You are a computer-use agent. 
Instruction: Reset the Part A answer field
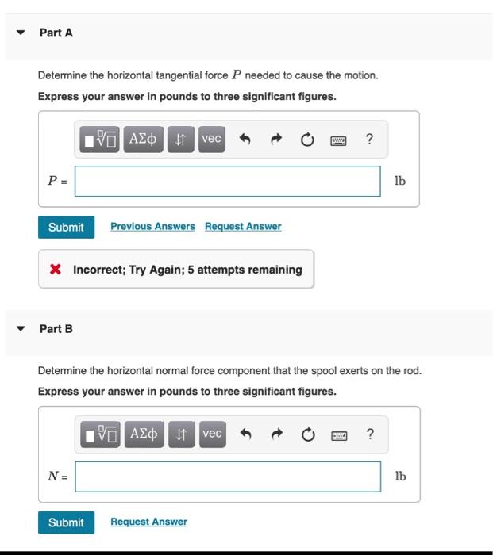pos(307,140)
